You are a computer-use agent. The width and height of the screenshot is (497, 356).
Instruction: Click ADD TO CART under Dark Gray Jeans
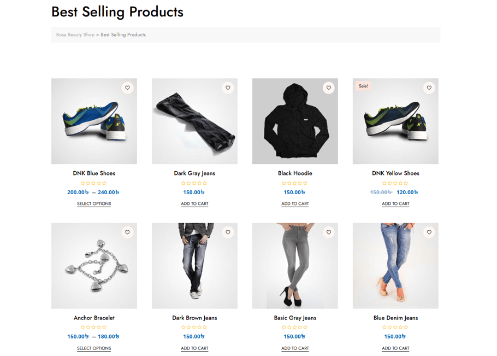[194, 203]
